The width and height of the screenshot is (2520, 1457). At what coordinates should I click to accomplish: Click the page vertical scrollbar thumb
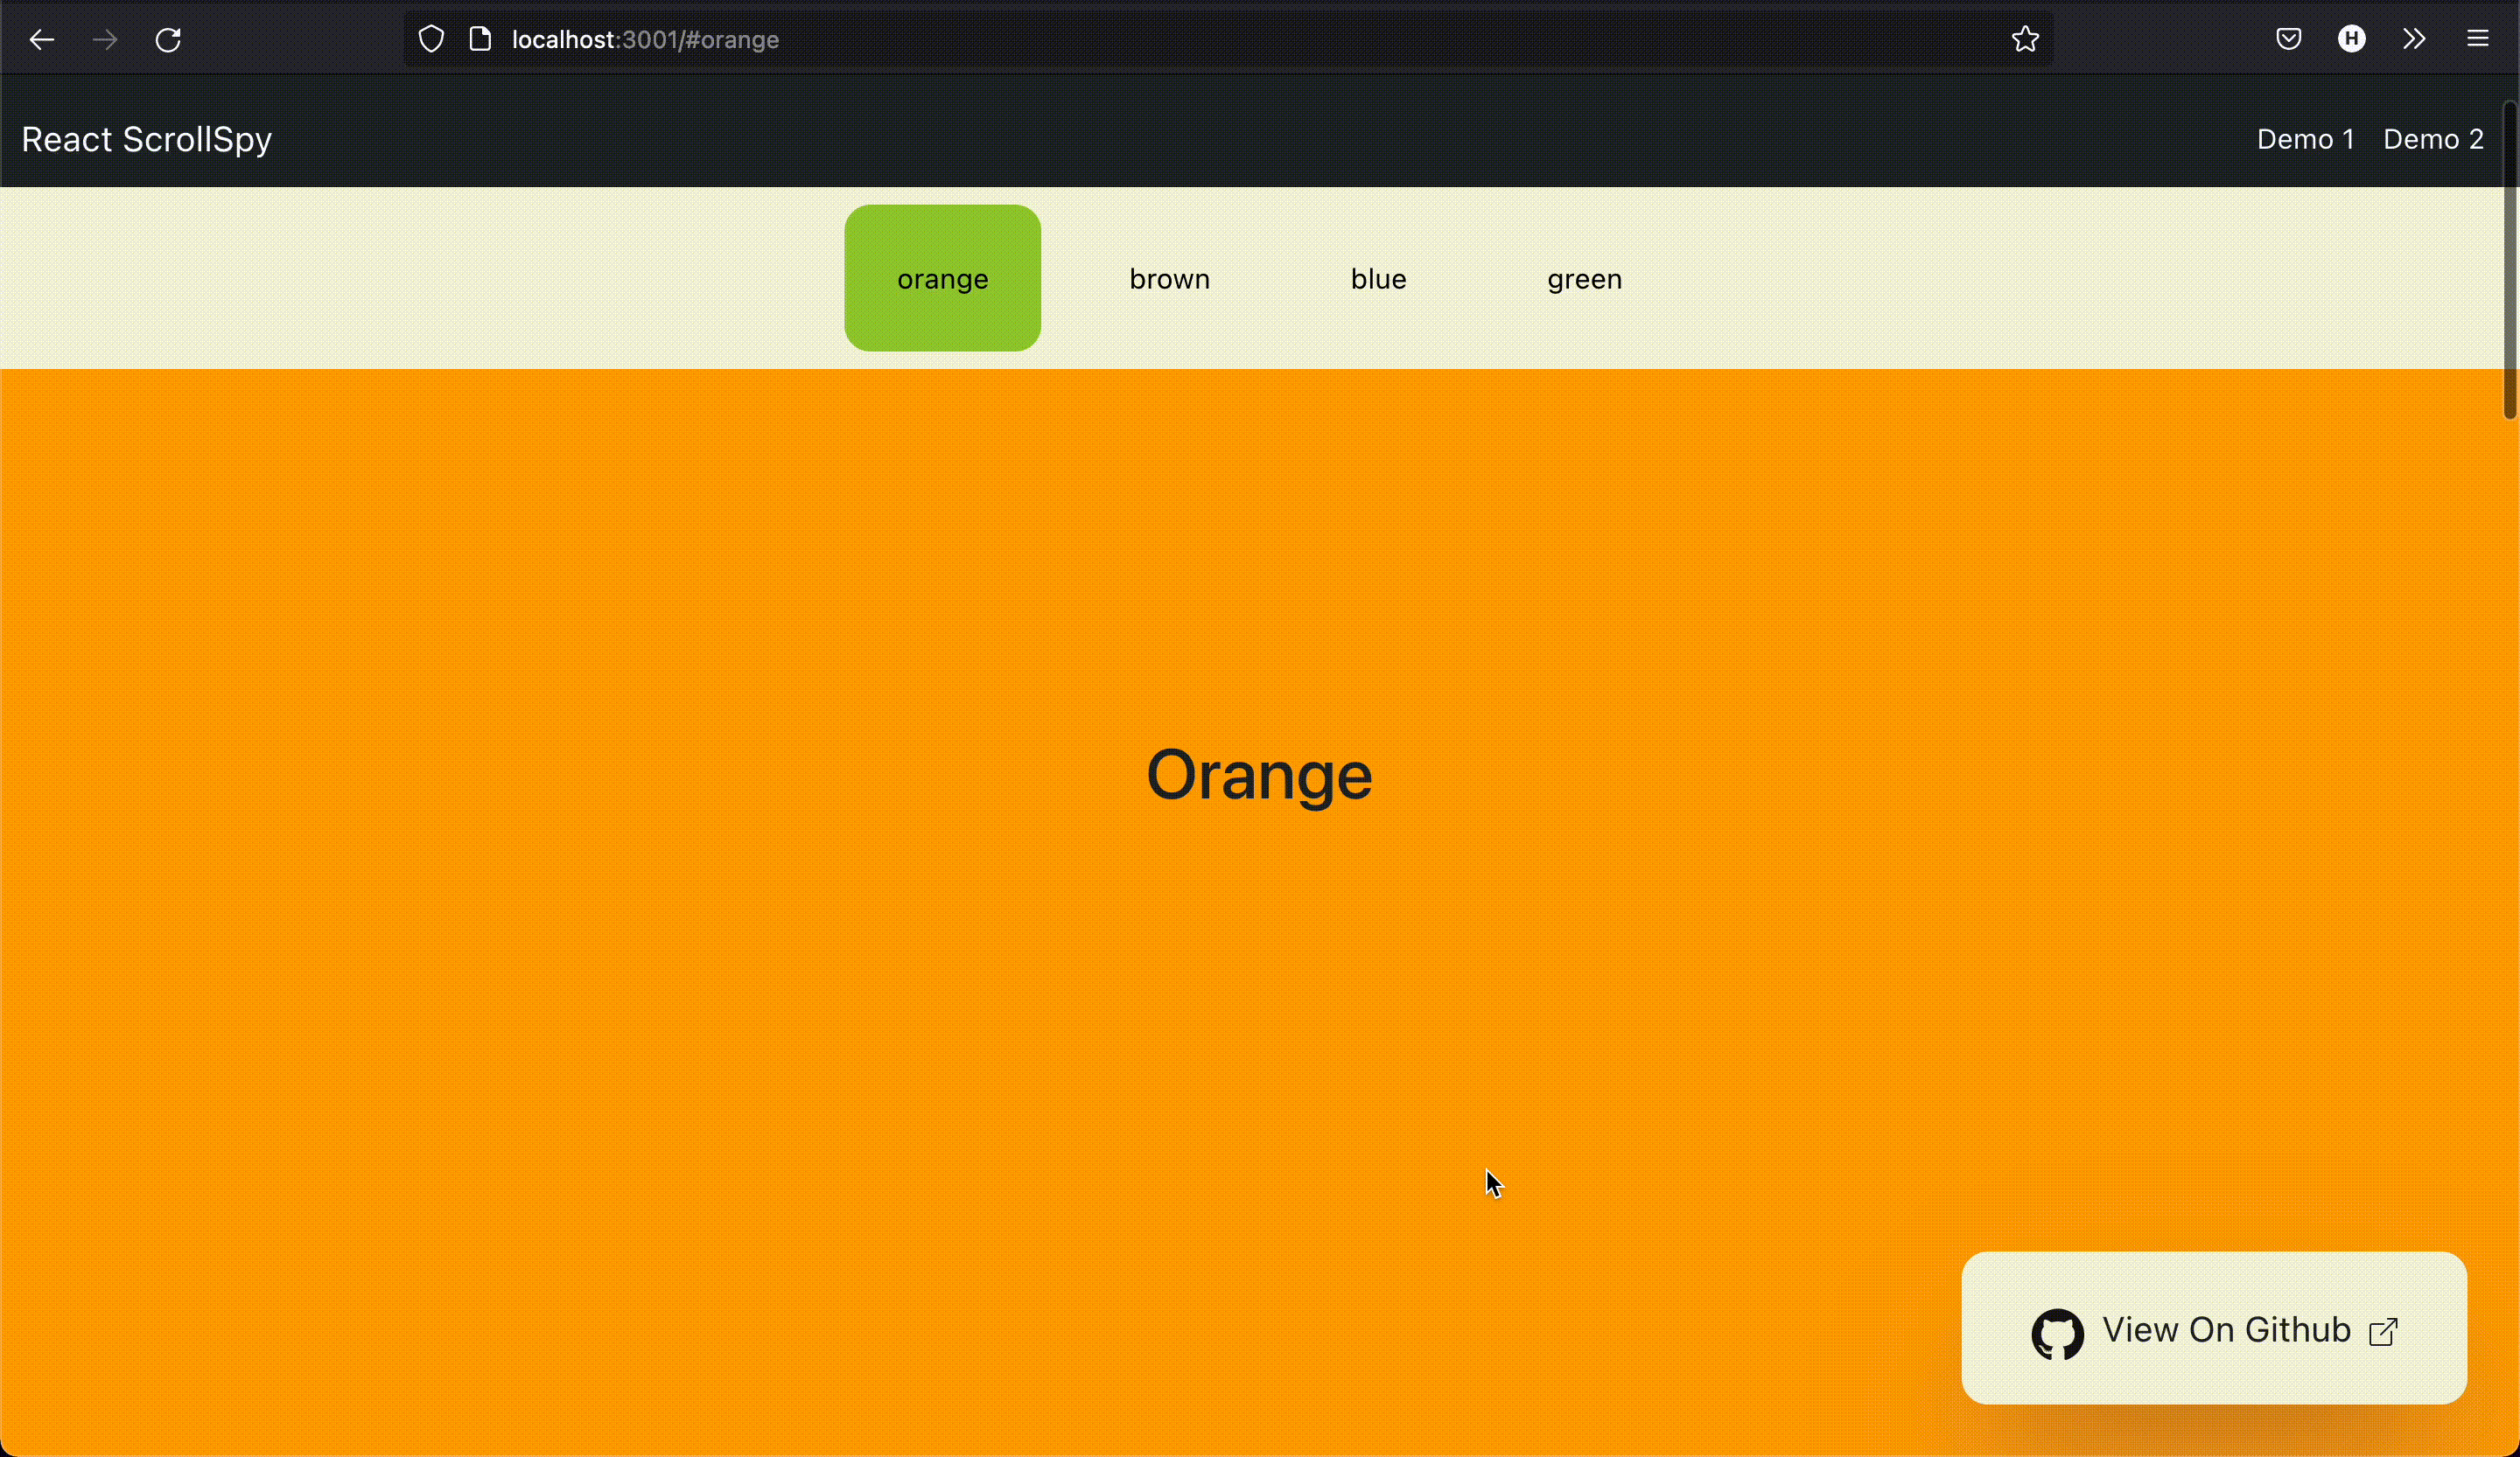click(x=2509, y=260)
